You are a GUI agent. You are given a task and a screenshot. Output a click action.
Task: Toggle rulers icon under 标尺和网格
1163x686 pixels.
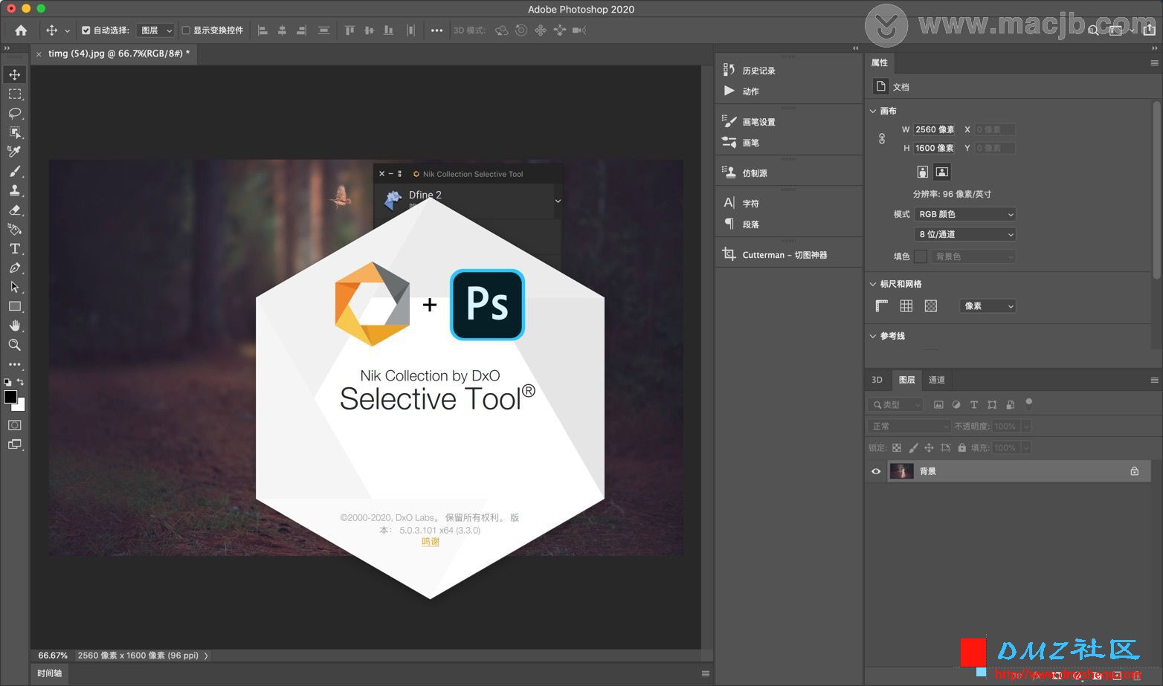pyautogui.click(x=882, y=305)
